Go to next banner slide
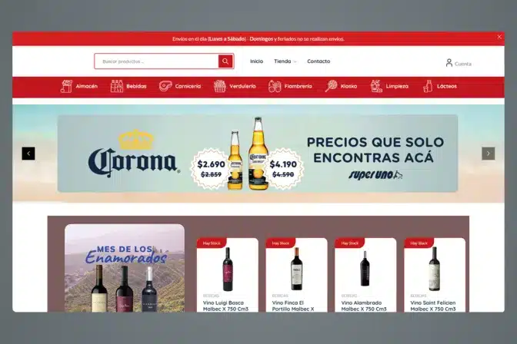This screenshot has width=517, height=344. (489, 154)
